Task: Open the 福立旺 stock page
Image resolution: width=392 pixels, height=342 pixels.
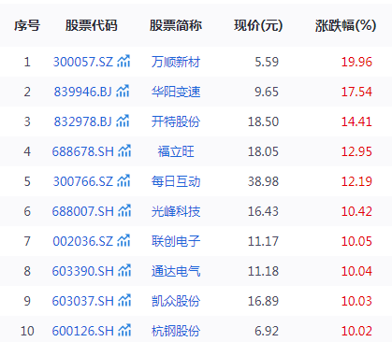Action: coord(176,151)
